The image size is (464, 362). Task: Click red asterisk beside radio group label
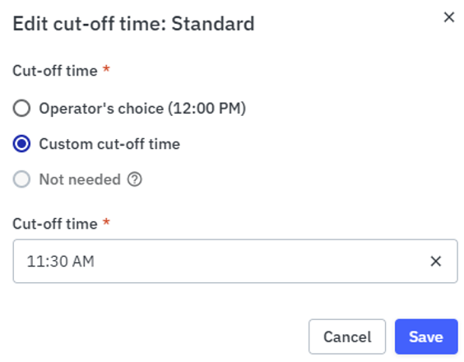click(106, 69)
